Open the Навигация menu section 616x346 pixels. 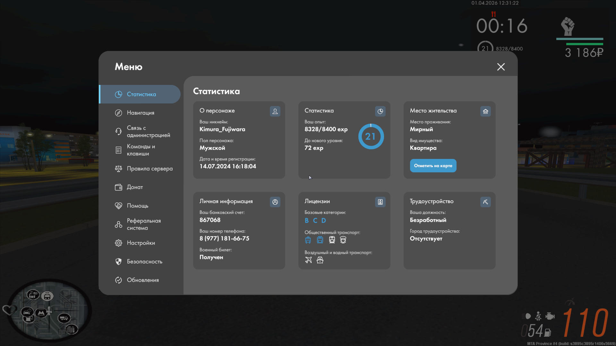(141, 113)
